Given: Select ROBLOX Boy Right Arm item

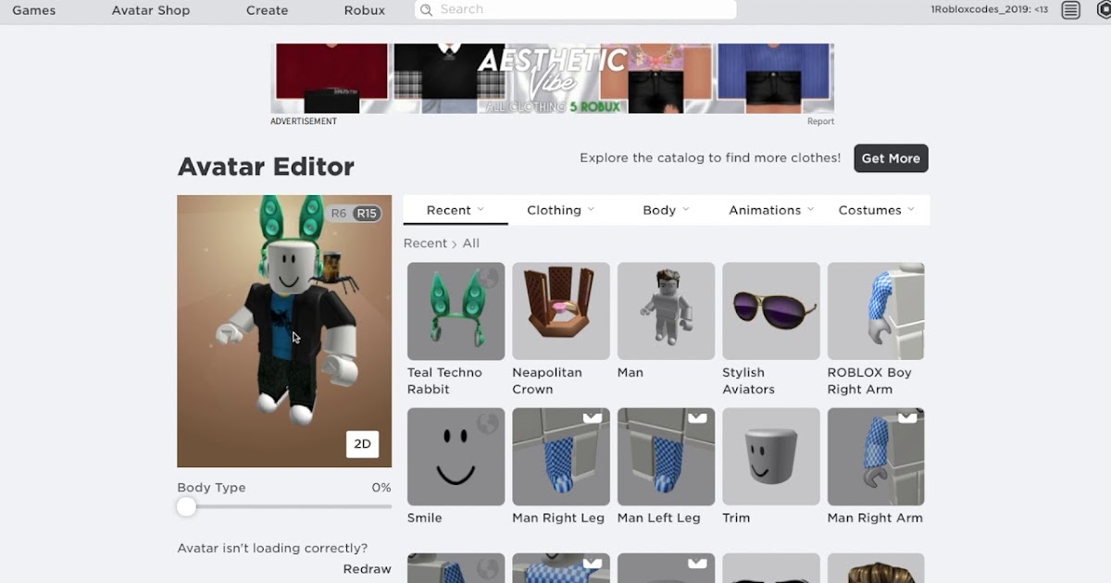Looking at the screenshot, I should pos(876,311).
